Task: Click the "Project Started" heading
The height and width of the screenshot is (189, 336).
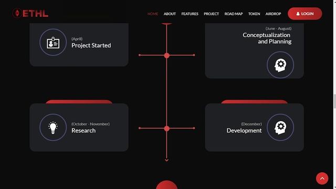Action: click(91, 46)
